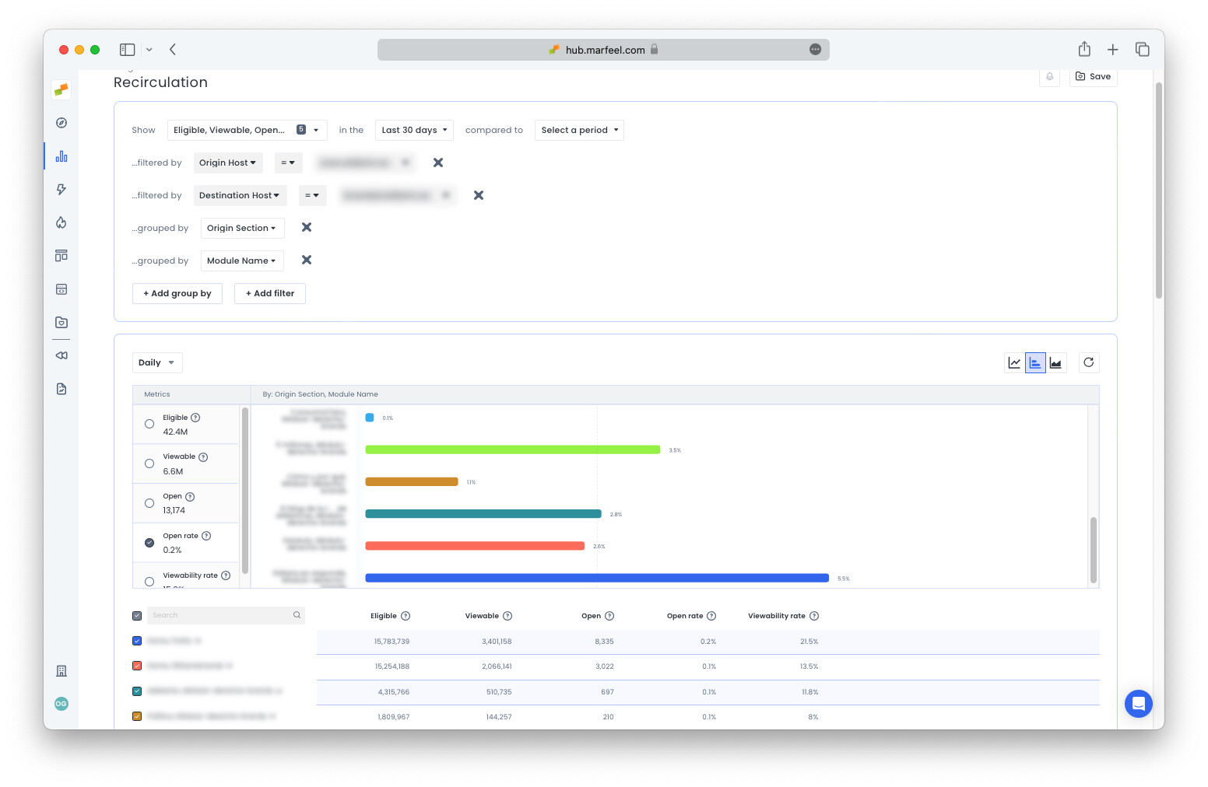Click inside the table search field
Viewport: 1208px width, 787px height.
[222, 615]
